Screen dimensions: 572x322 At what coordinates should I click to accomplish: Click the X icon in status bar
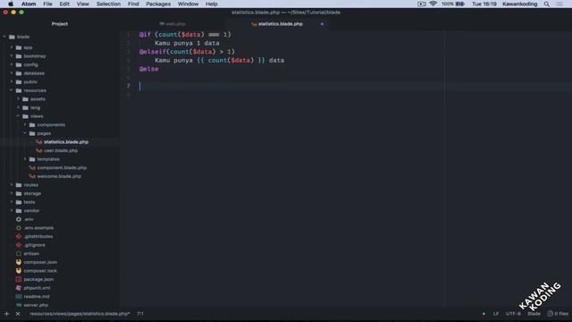point(18,314)
